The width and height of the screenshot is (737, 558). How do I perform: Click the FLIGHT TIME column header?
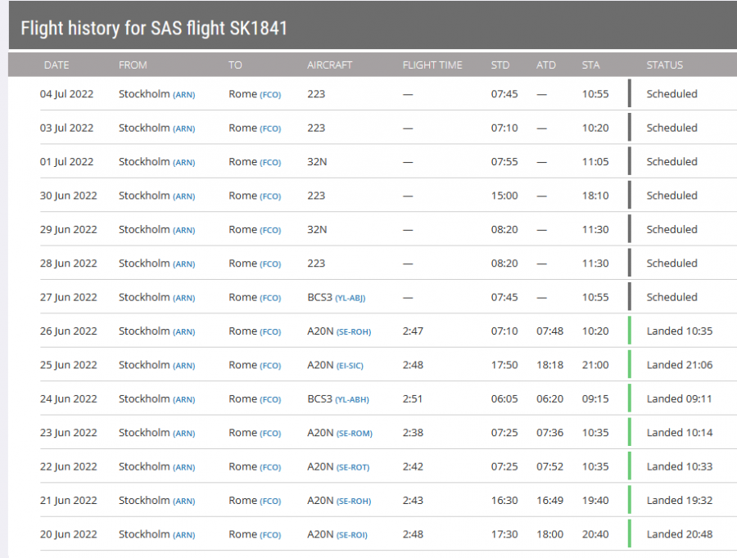click(x=432, y=65)
